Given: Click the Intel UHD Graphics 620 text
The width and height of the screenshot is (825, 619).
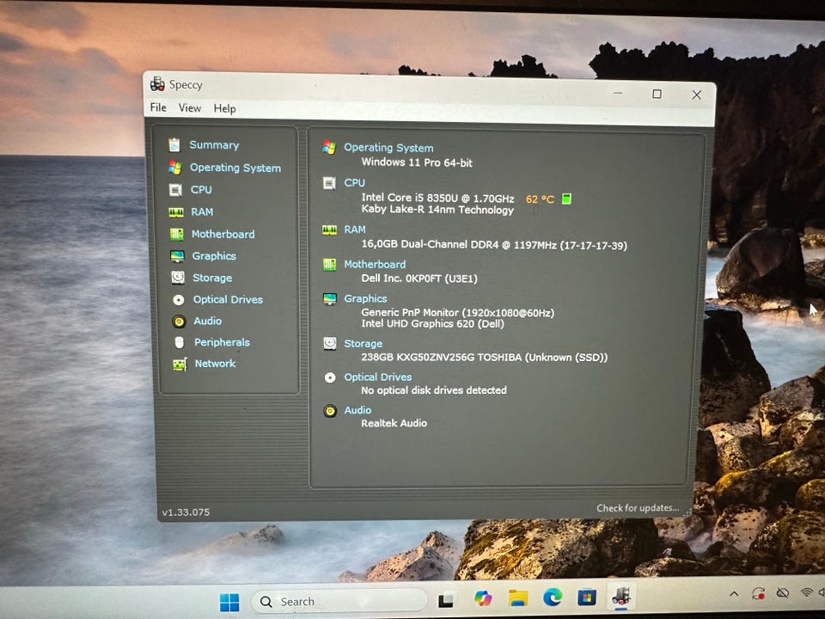Looking at the screenshot, I should (x=432, y=324).
